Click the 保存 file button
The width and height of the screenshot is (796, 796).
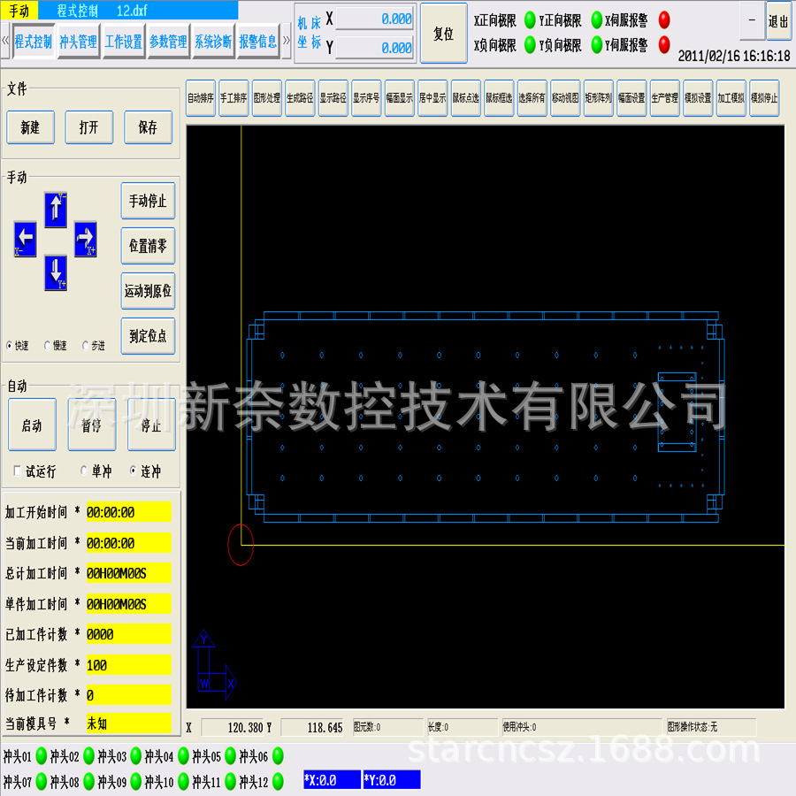coord(149,127)
